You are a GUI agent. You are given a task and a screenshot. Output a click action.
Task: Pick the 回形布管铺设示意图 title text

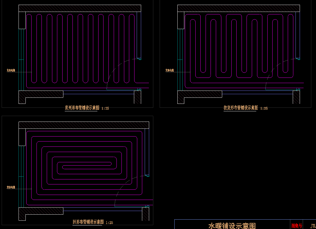[88, 222]
